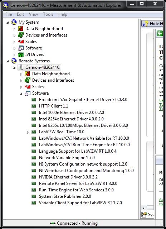Open the View menu
The width and height of the screenshot is (166, 229).
coord(33,14)
